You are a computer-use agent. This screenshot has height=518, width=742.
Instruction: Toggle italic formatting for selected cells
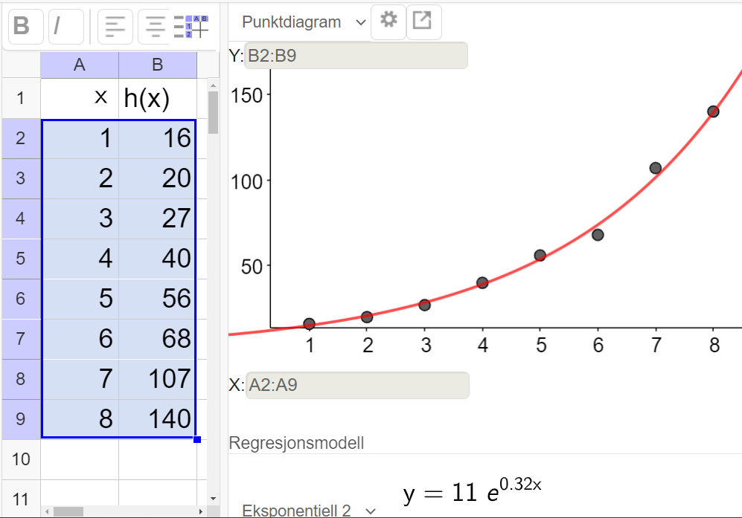pos(65,25)
